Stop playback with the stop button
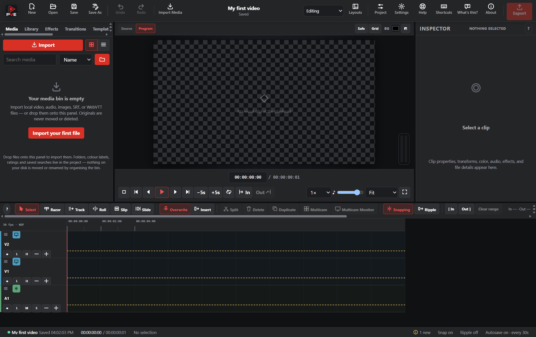The width and height of the screenshot is (536, 337). [124, 192]
